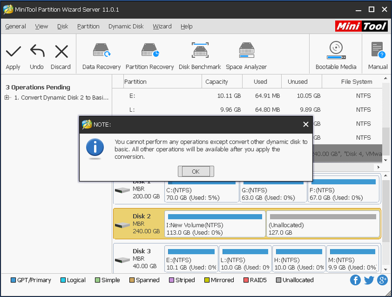The height and width of the screenshot is (297, 392).
Task: Click disk map scroll up arrow
Action: [x=386, y=176]
